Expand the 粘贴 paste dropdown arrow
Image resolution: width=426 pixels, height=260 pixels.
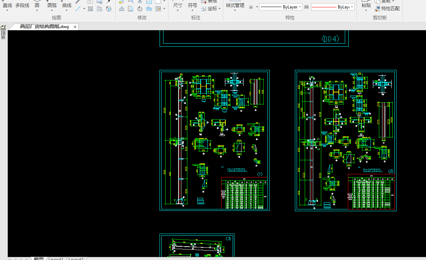[366, 10]
